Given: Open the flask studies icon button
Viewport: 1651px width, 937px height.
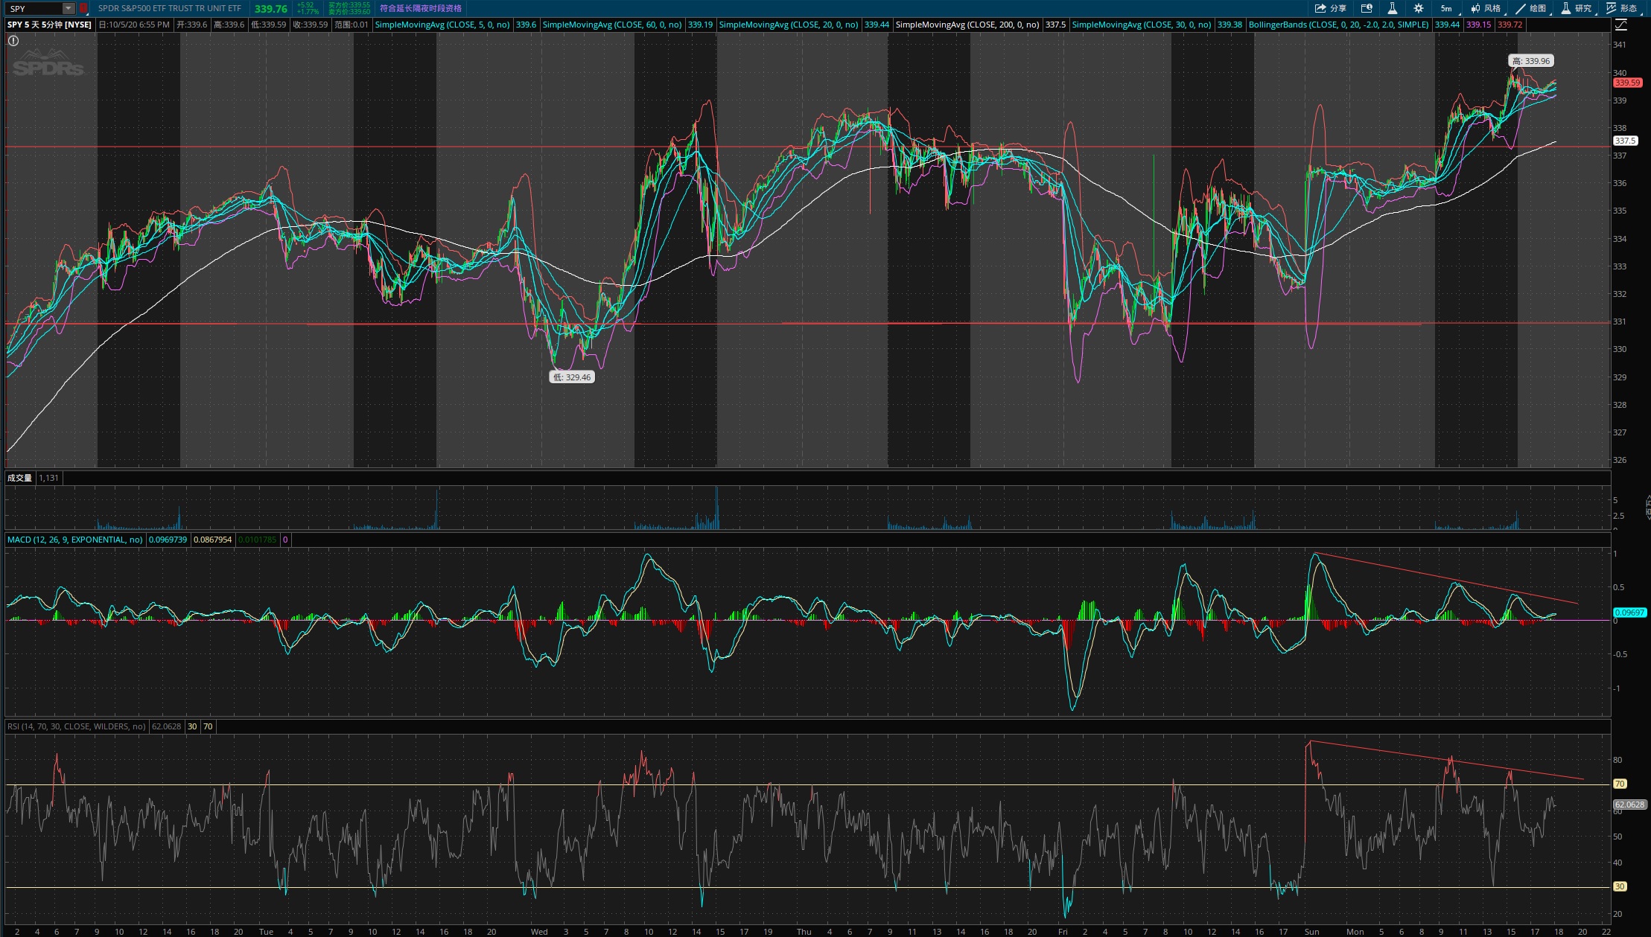Looking at the screenshot, I should click(x=1392, y=8).
